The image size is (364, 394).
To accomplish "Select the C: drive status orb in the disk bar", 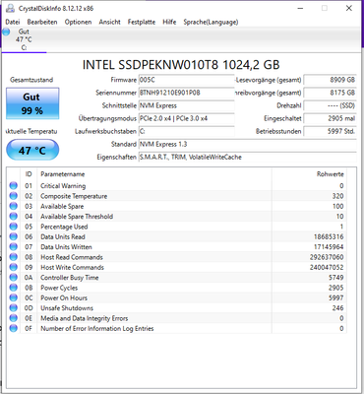I will coord(6,33).
